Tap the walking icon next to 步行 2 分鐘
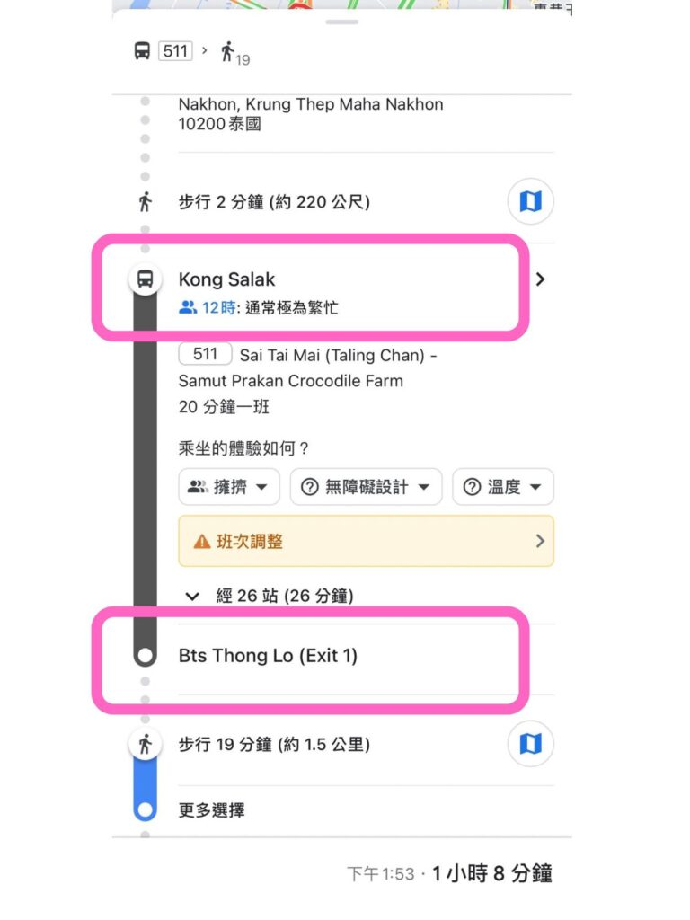Image resolution: width=690 pixels, height=920 pixels. pyautogui.click(x=145, y=202)
